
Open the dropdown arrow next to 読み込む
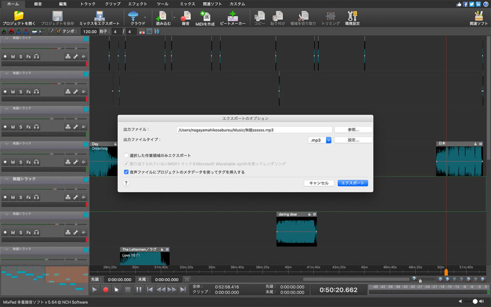coord(175,17)
